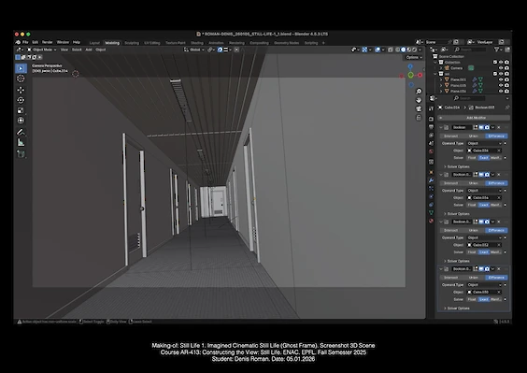Image resolution: width=527 pixels, height=373 pixels.
Task: Click the viewport zoom magnifier gizmo
Action: 419,92
